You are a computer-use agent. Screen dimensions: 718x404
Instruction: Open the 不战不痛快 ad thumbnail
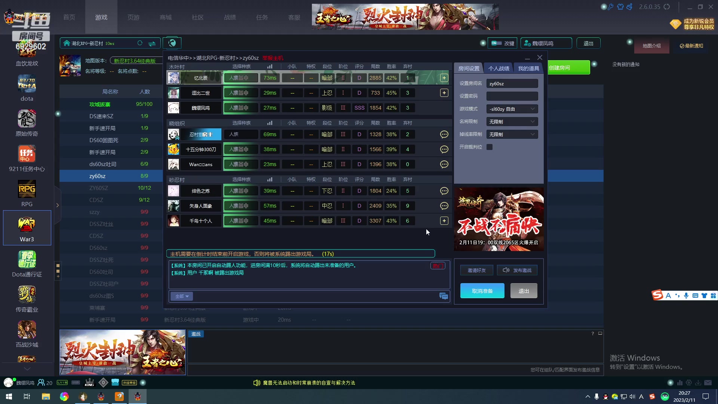499,219
